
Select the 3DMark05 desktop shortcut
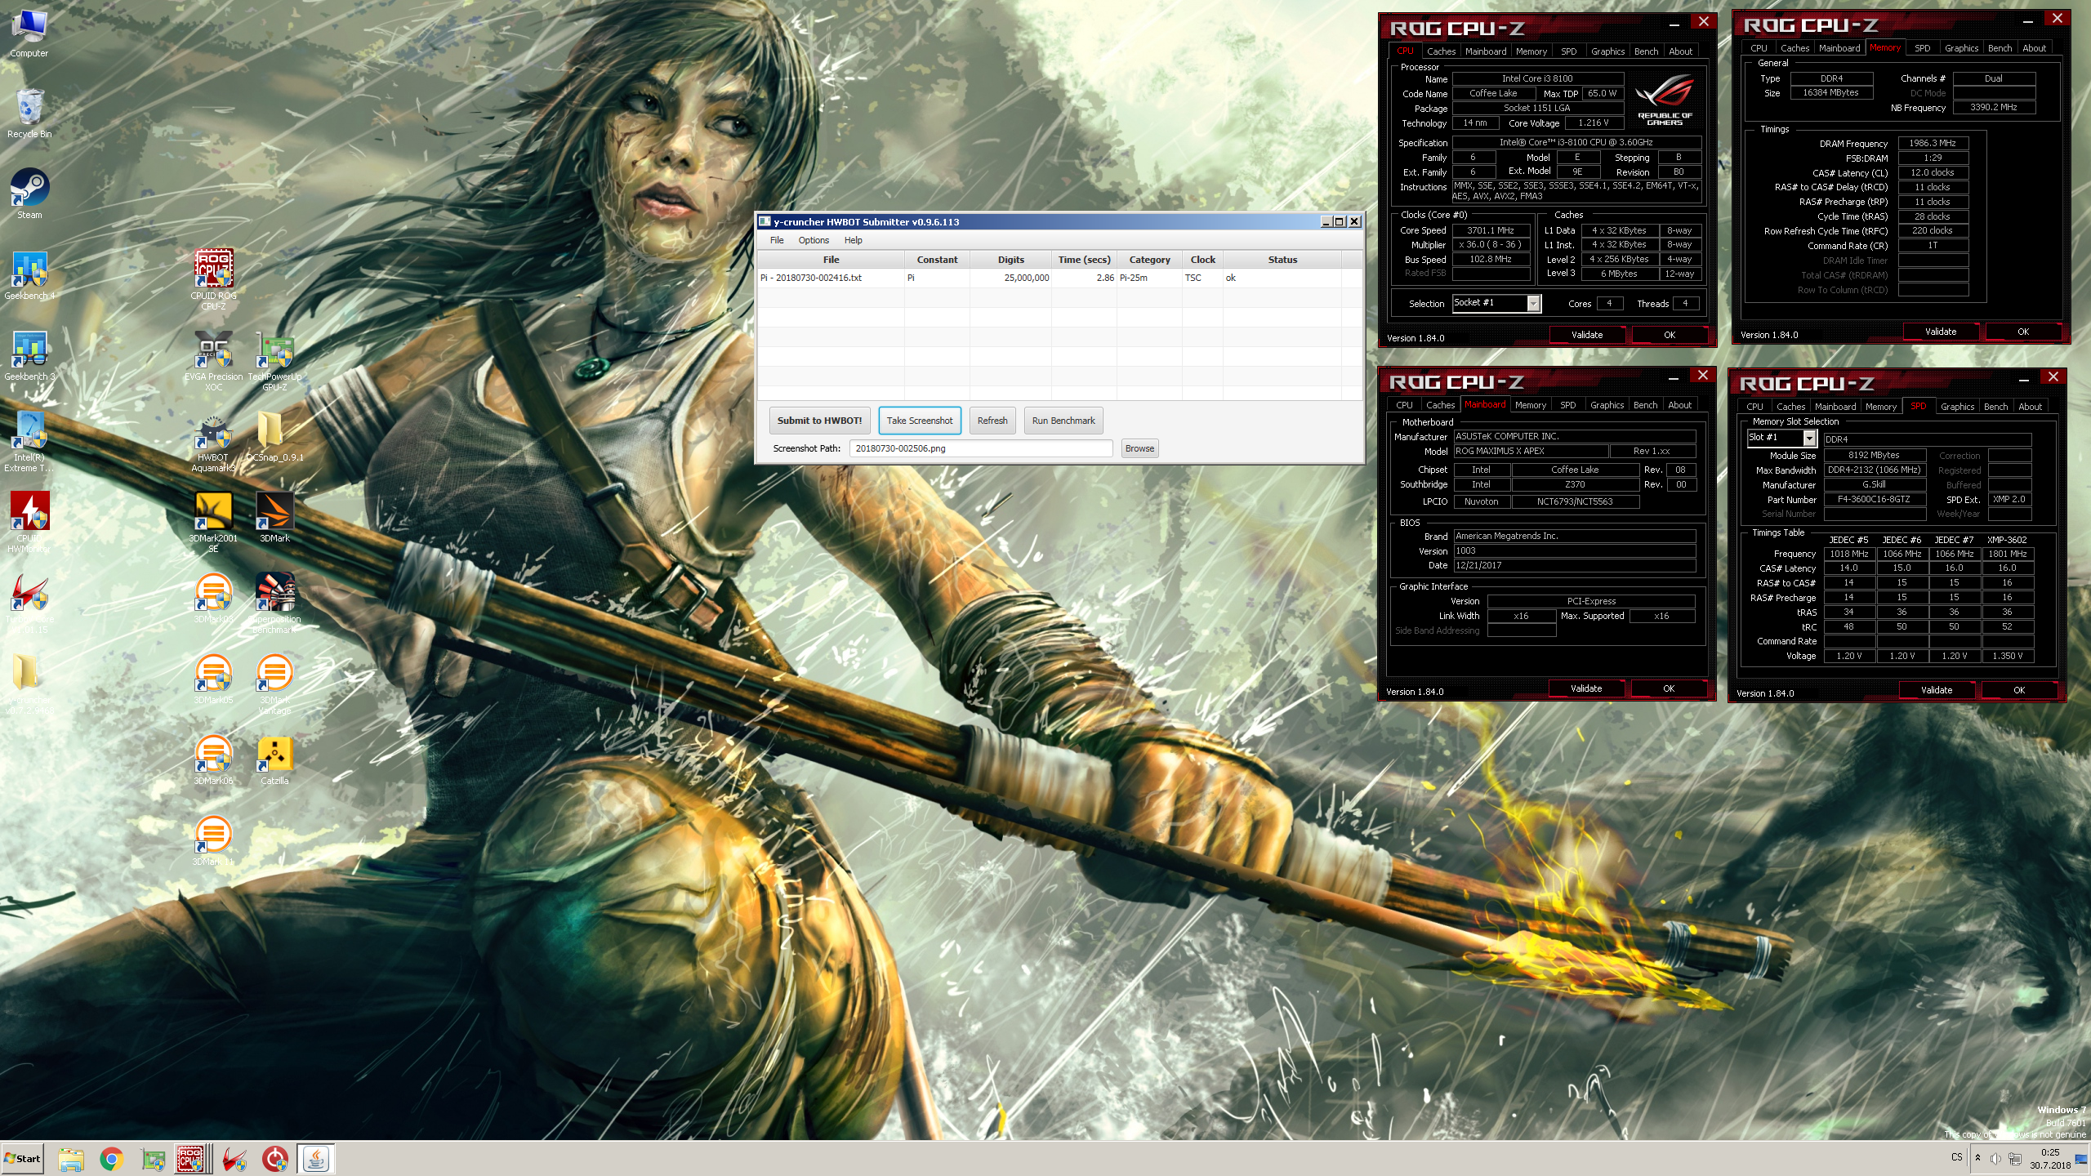213,679
